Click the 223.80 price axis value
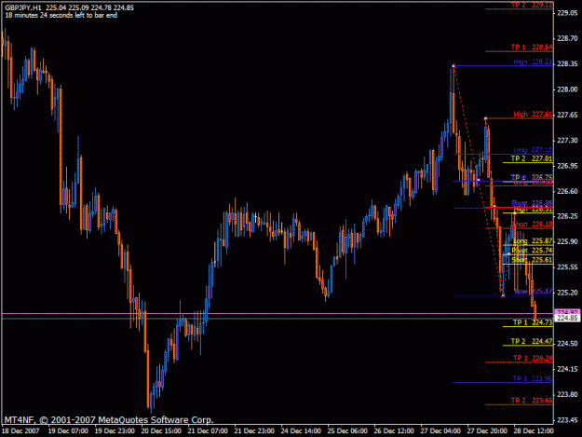Image resolution: width=582 pixels, height=437 pixels. coord(567,394)
